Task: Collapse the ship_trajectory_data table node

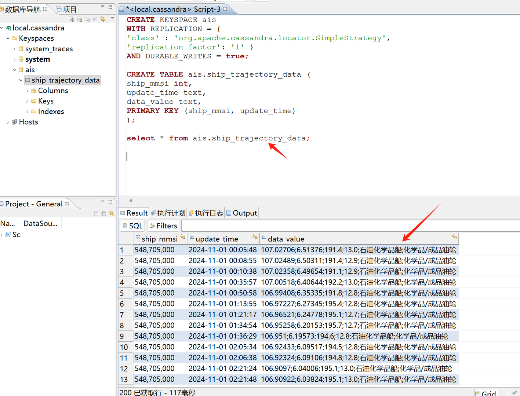Action: click(x=21, y=80)
